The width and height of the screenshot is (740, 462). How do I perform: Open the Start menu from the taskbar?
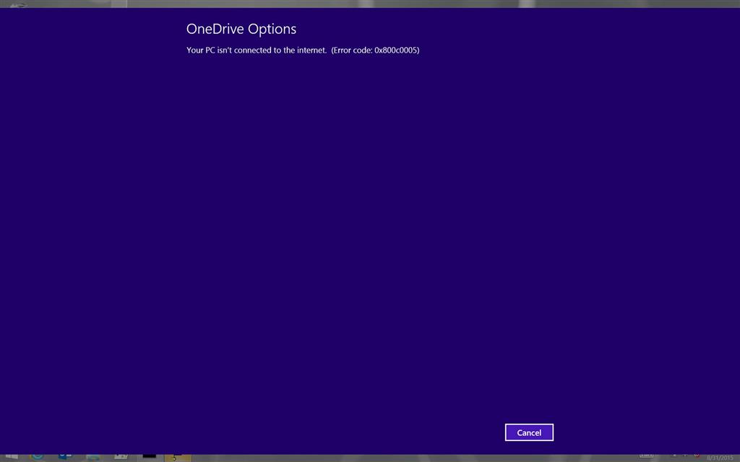(x=13, y=456)
